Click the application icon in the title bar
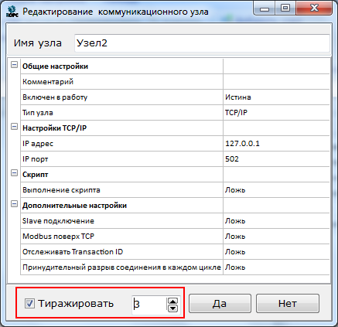The height and width of the screenshot is (327, 338). tap(12, 12)
